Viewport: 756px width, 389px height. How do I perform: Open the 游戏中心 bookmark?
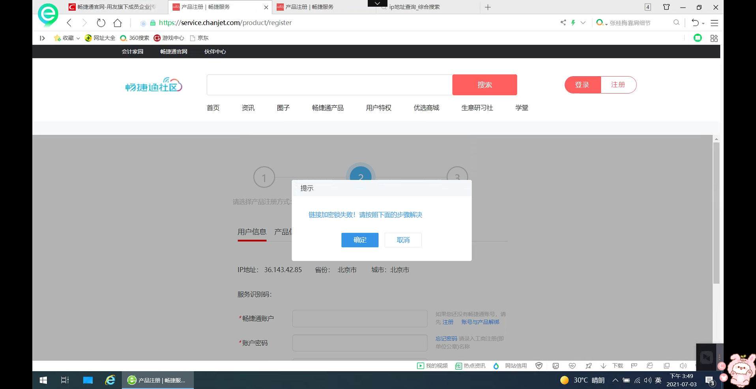[x=169, y=38]
